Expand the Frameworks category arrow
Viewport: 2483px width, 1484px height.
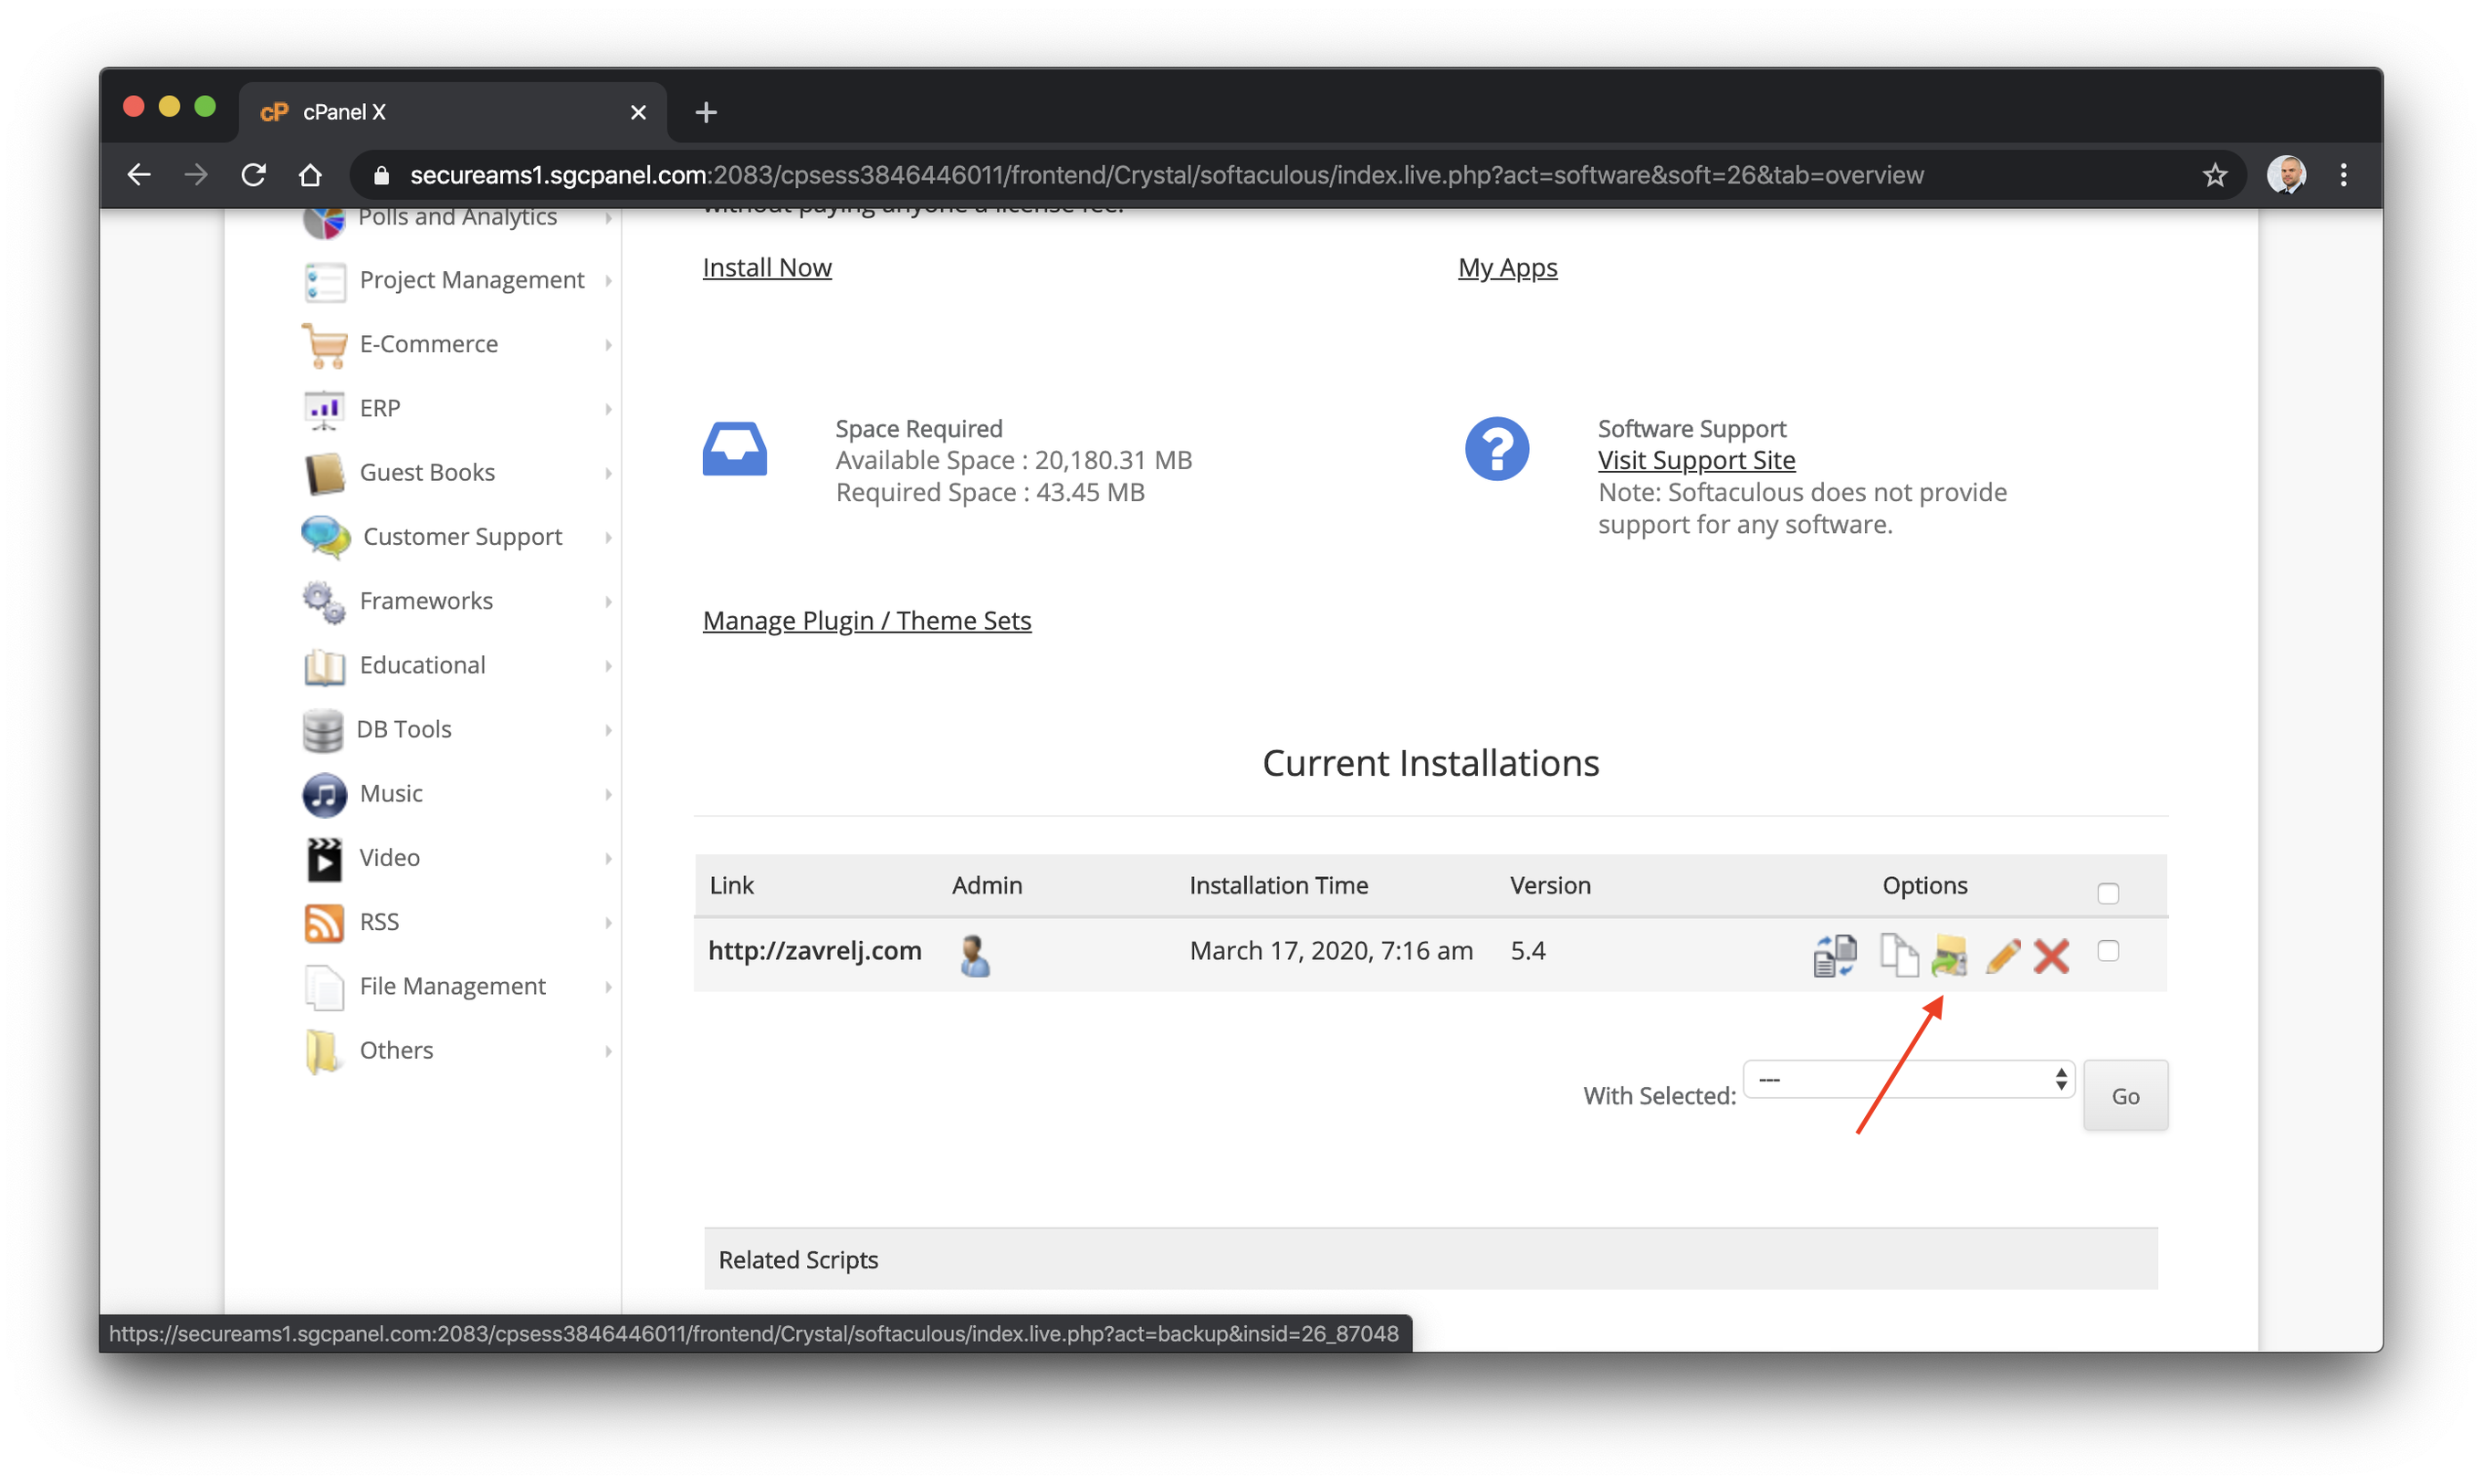pyautogui.click(x=607, y=601)
